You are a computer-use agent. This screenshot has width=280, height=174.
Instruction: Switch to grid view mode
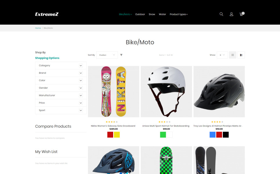(232, 55)
